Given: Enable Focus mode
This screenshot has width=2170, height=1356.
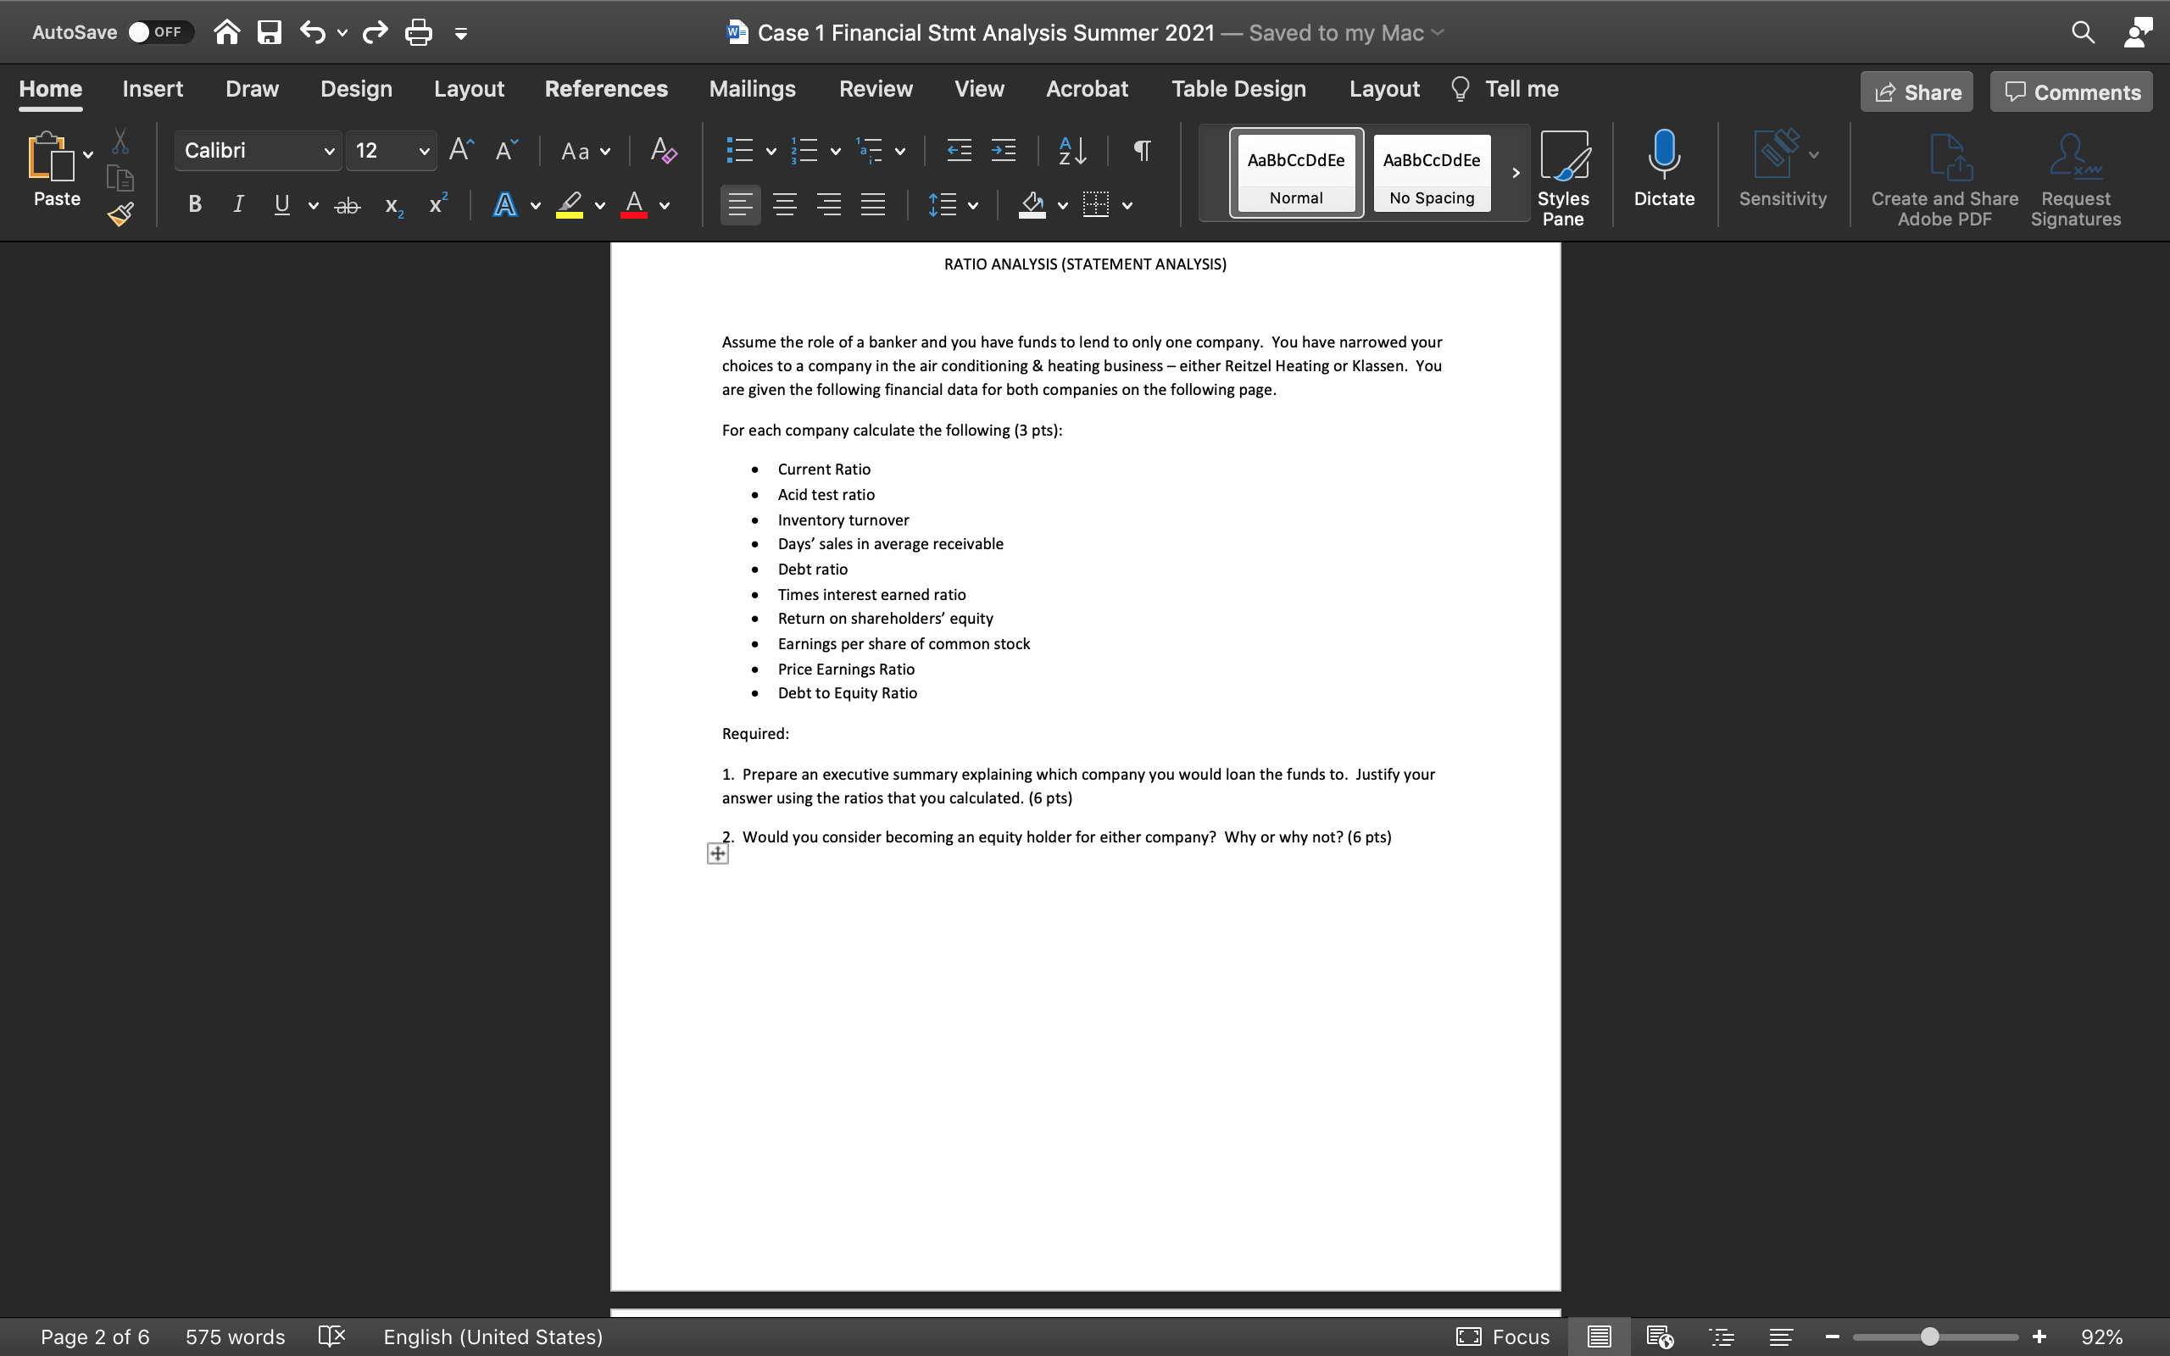Looking at the screenshot, I should tap(1503, 1337).
